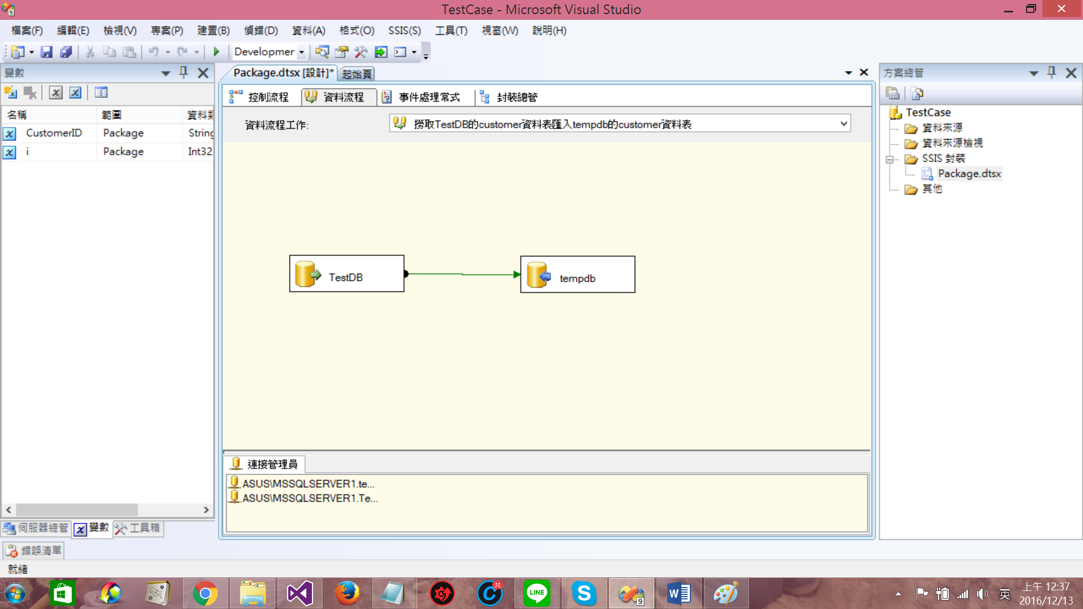Click the Save toolbar icon
Screen dimensions: 1083x609
coord(46,52)
